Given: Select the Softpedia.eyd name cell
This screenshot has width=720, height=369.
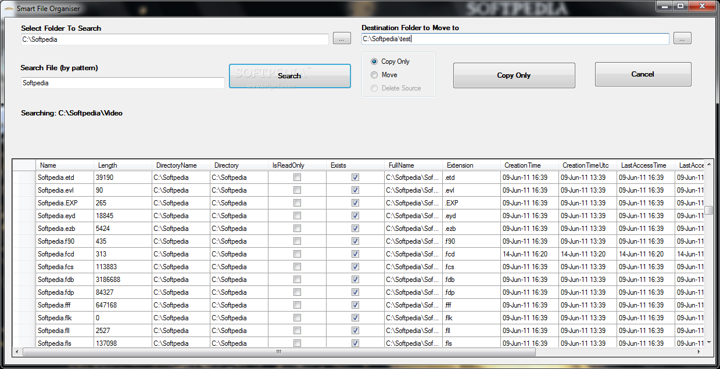Looking at the screenshot, I should 65,216.
